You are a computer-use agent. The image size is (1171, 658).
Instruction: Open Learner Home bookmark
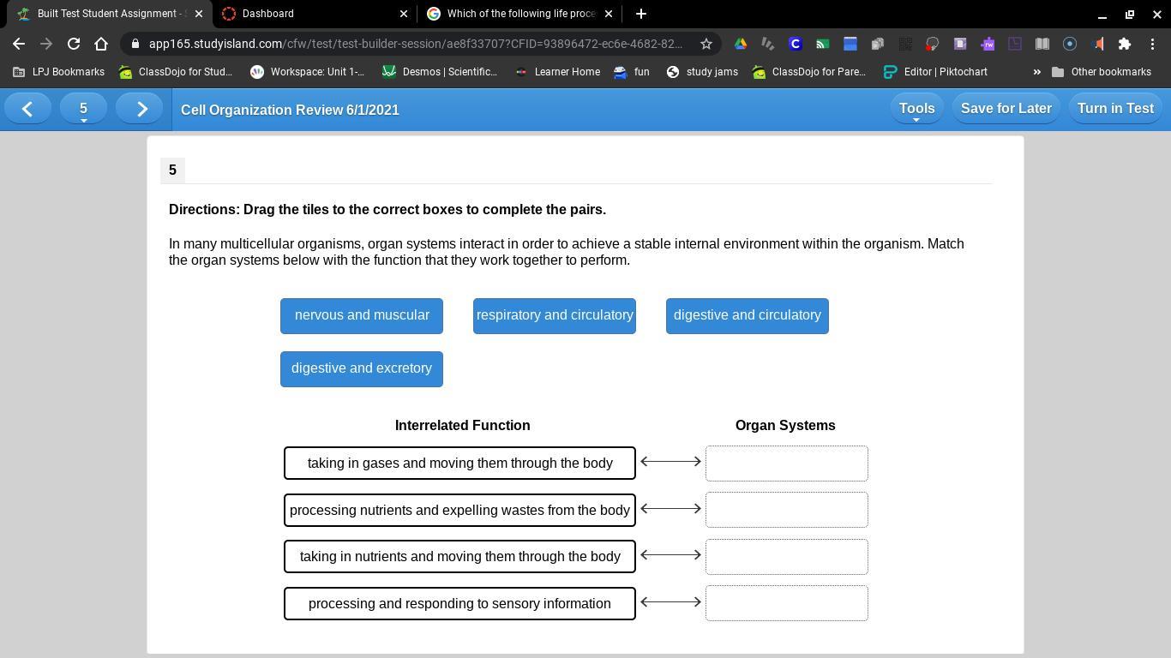[x=557, y=72]
